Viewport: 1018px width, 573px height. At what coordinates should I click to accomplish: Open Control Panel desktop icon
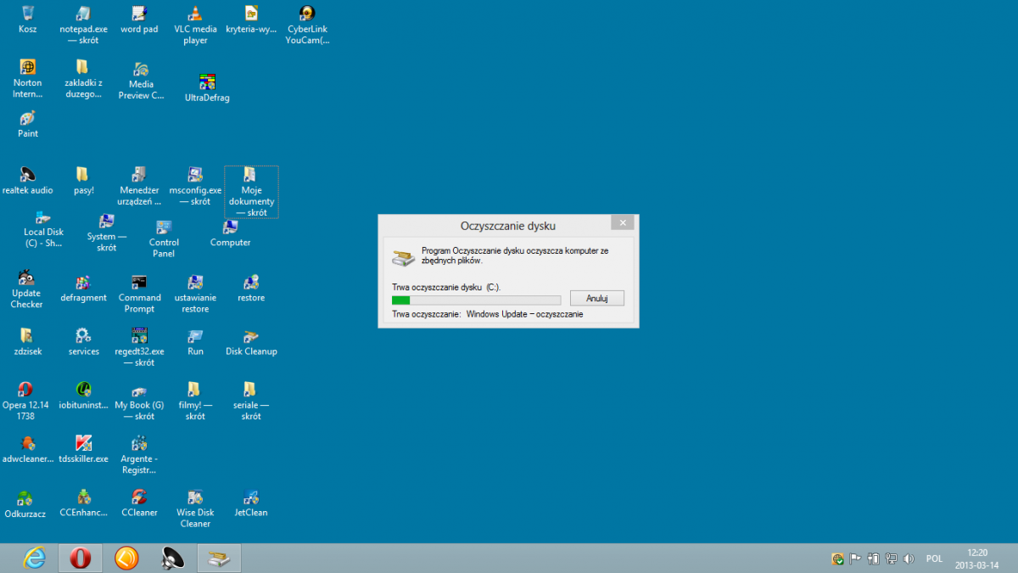coord(164,227)
